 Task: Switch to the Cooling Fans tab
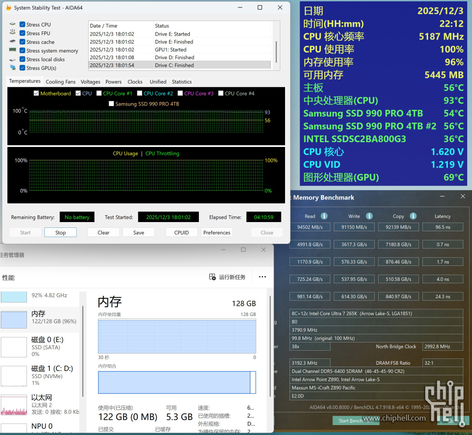[60, 81]
